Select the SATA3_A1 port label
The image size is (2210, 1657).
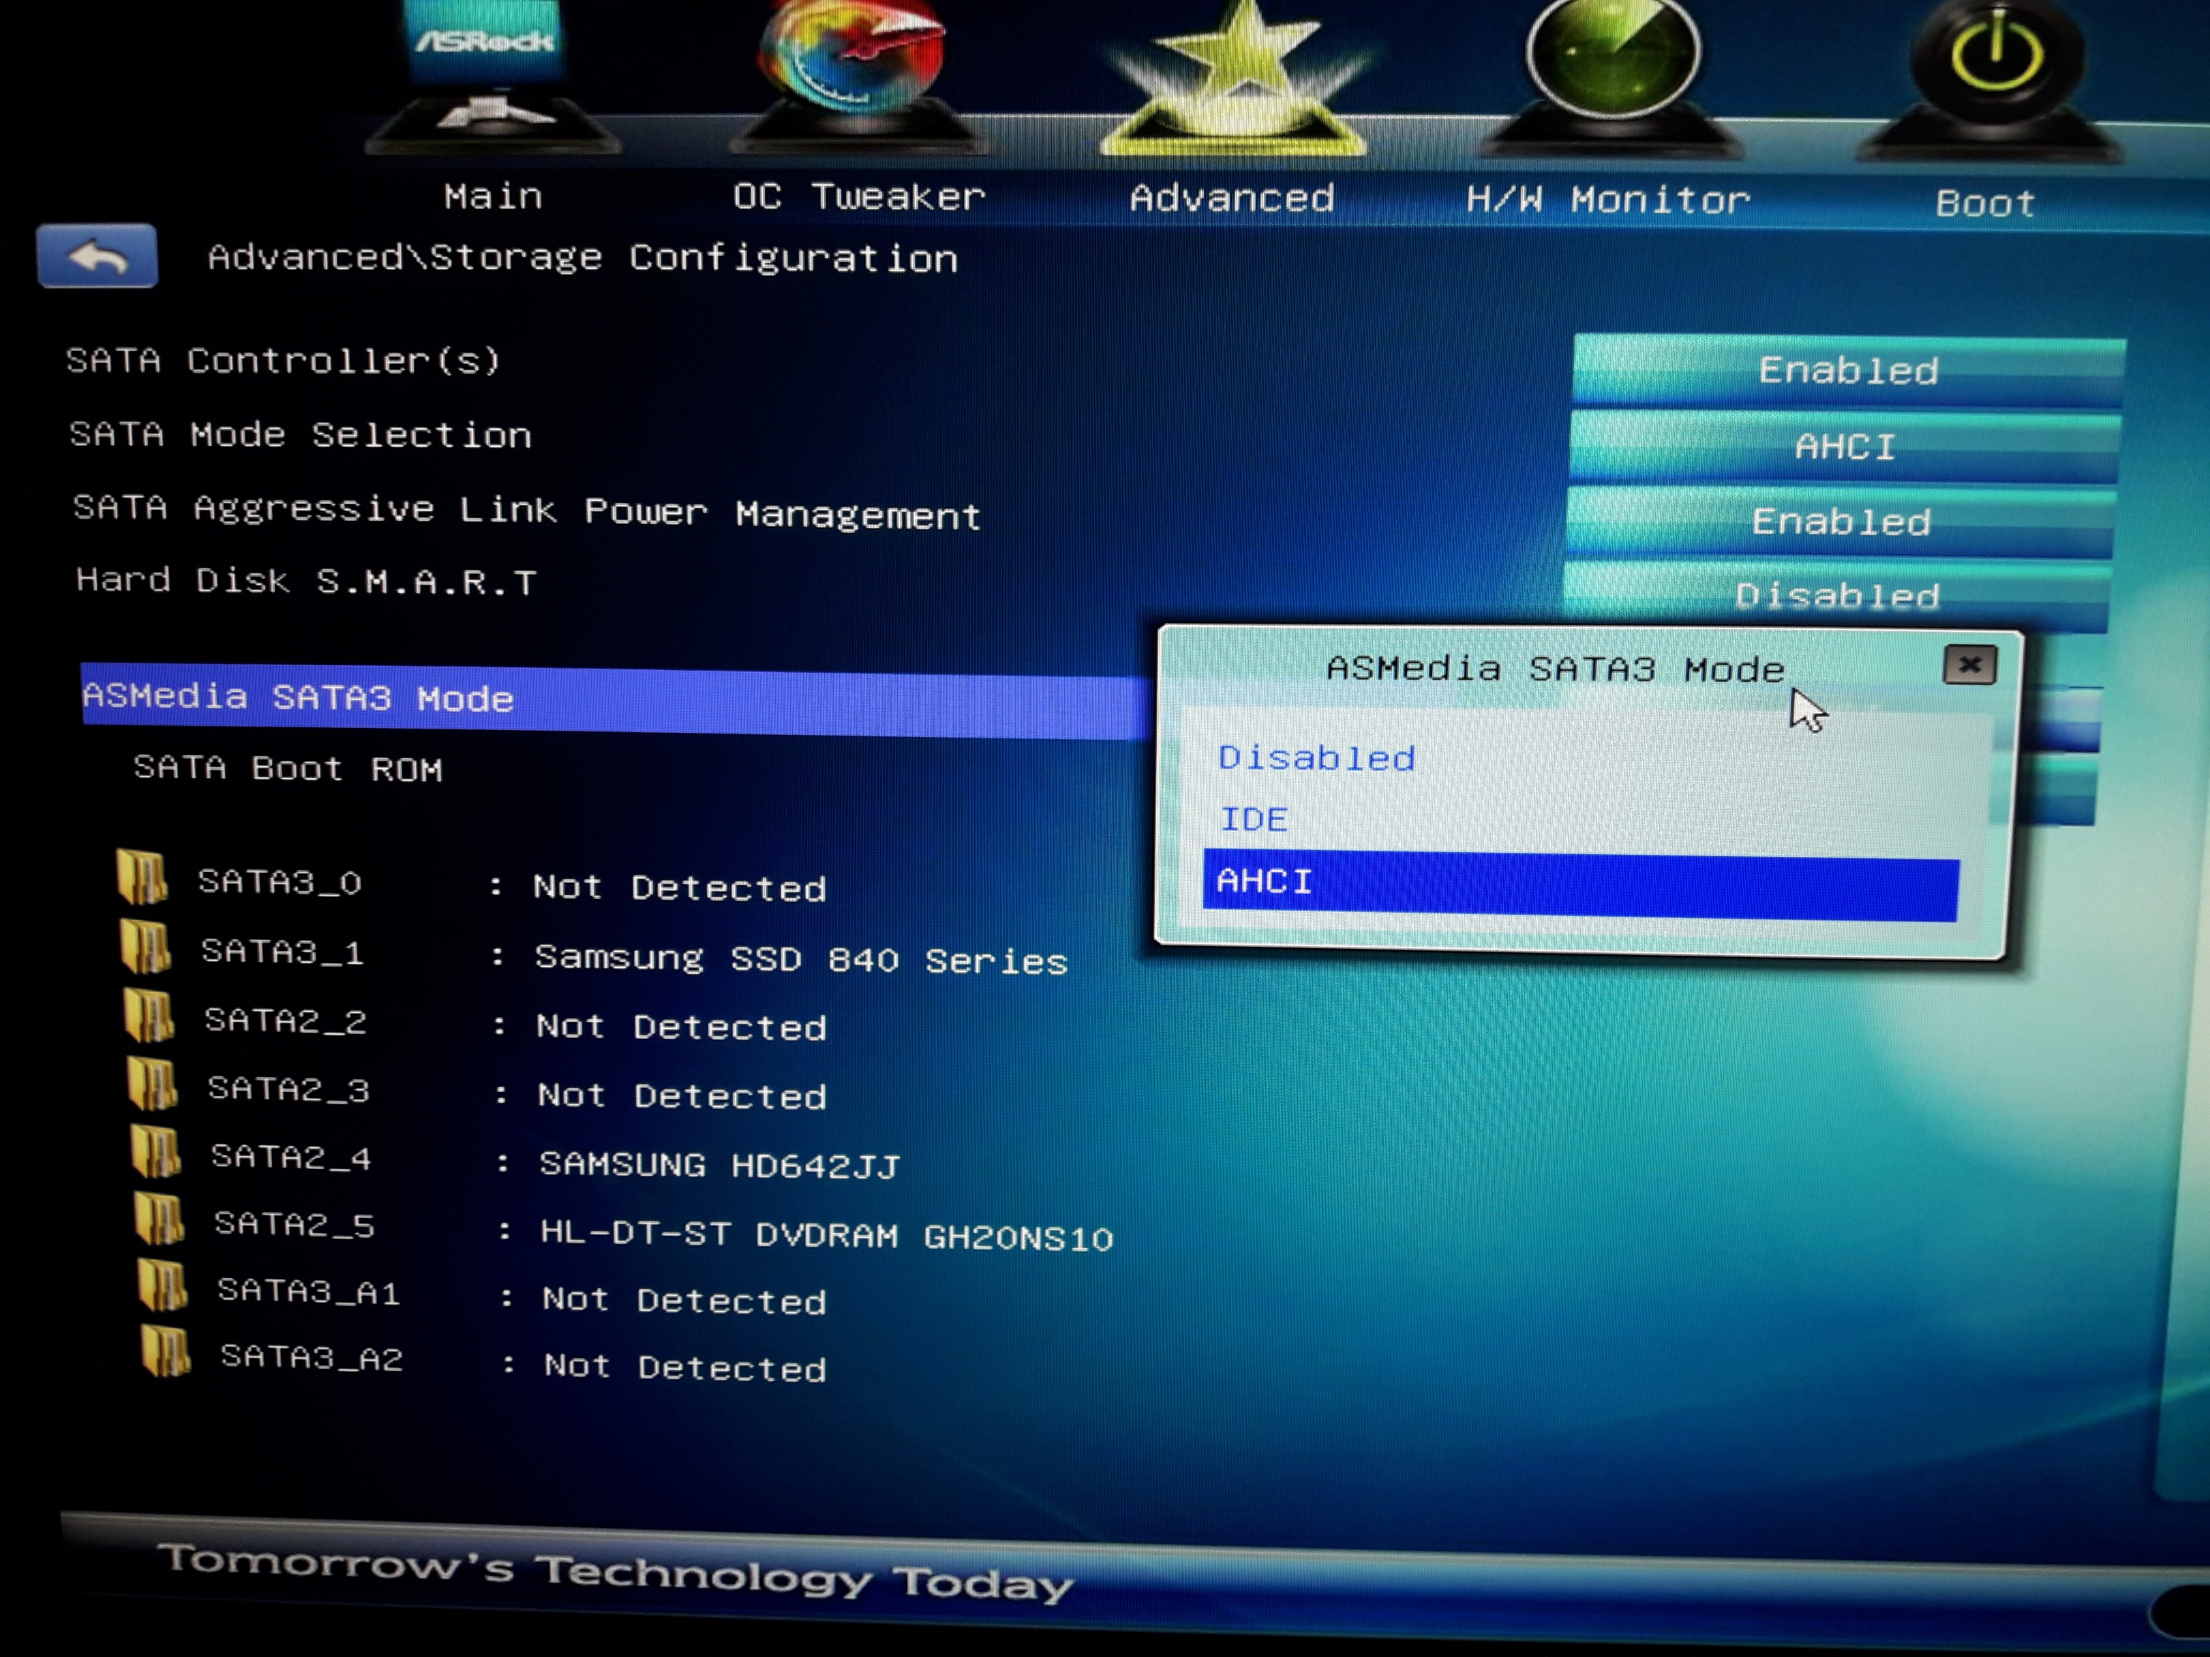click(308, 1292)
